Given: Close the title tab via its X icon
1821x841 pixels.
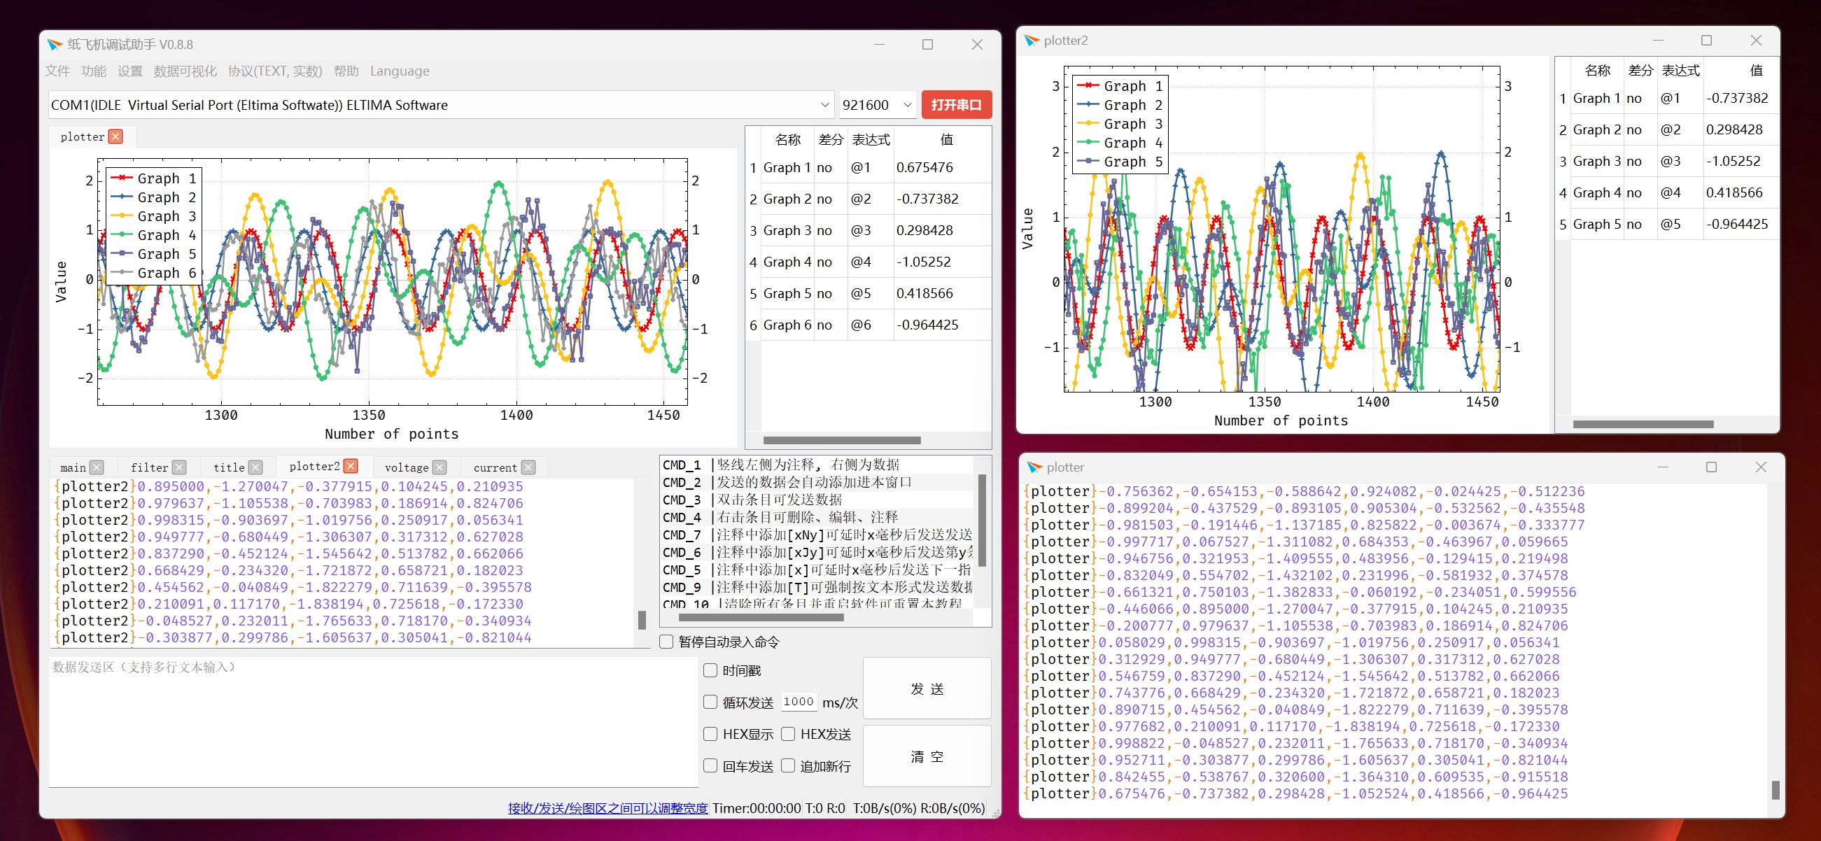Looking at the screenshot, I should tap(256, 467).
